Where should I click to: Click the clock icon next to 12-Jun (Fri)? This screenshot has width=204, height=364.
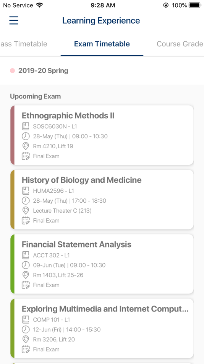(26, 330)
